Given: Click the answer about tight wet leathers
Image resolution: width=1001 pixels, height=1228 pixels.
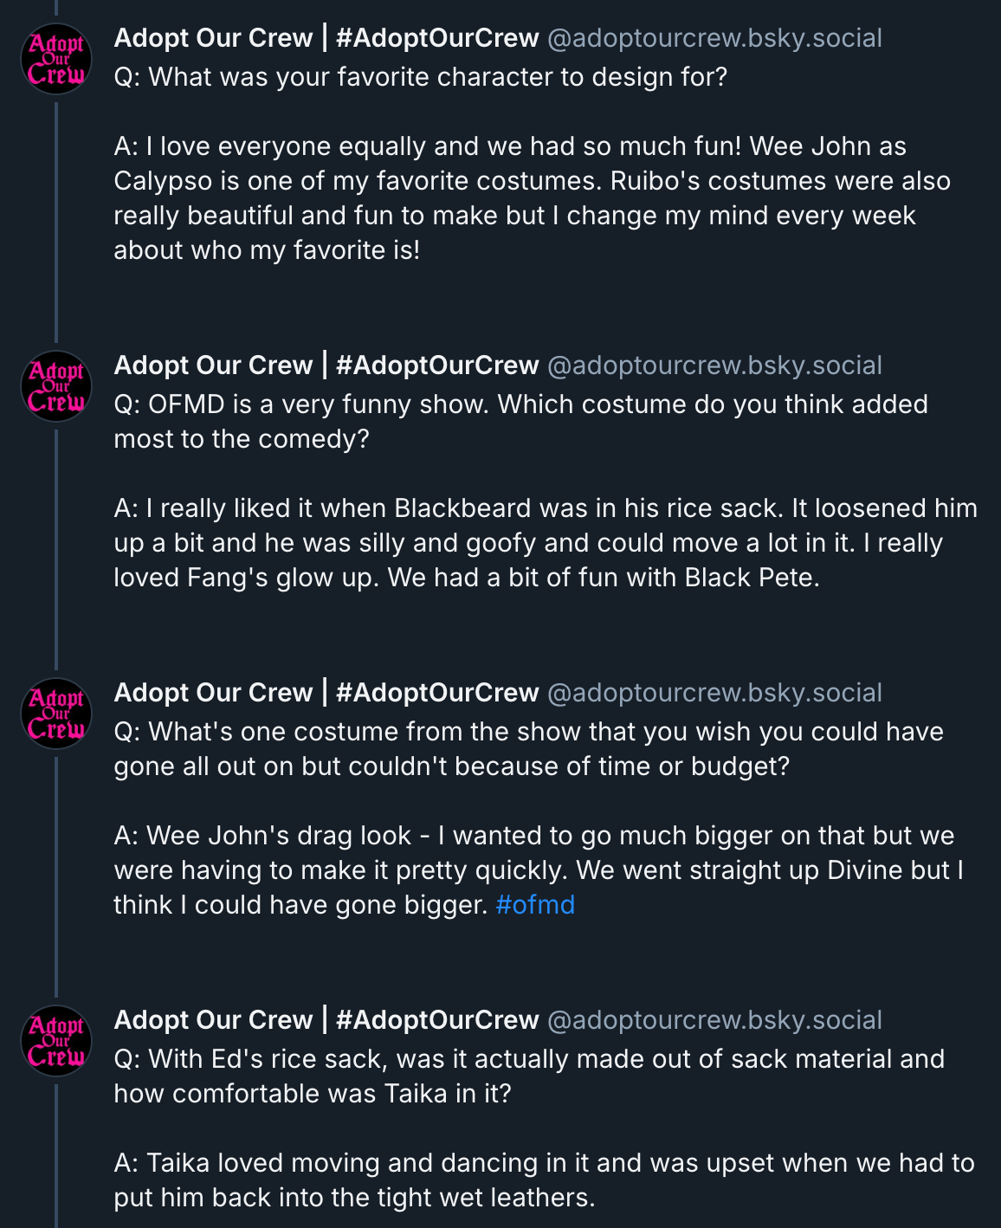Looking at the screenshot, I should click(544, 1180).
